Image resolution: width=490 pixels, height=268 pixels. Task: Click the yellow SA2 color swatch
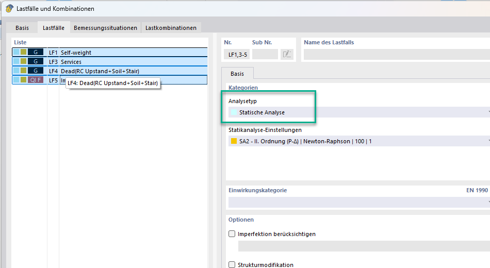[x=234, y=141]
